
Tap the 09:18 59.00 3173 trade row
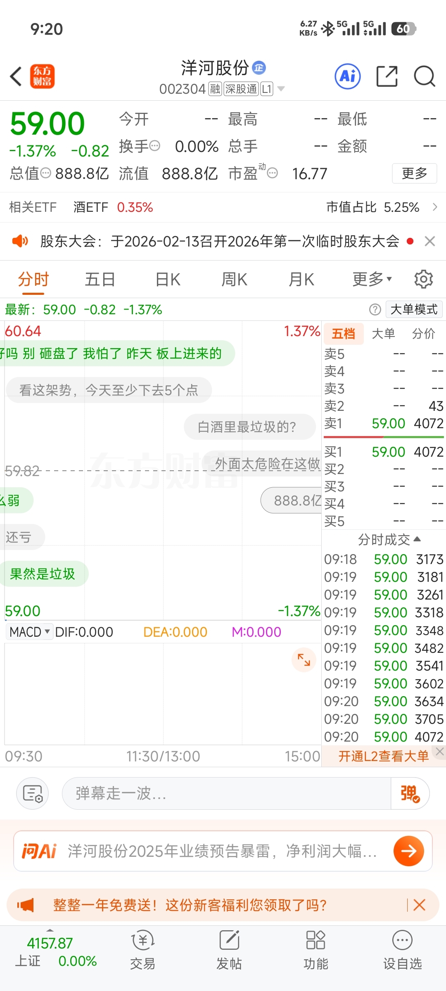click(384, 560)
